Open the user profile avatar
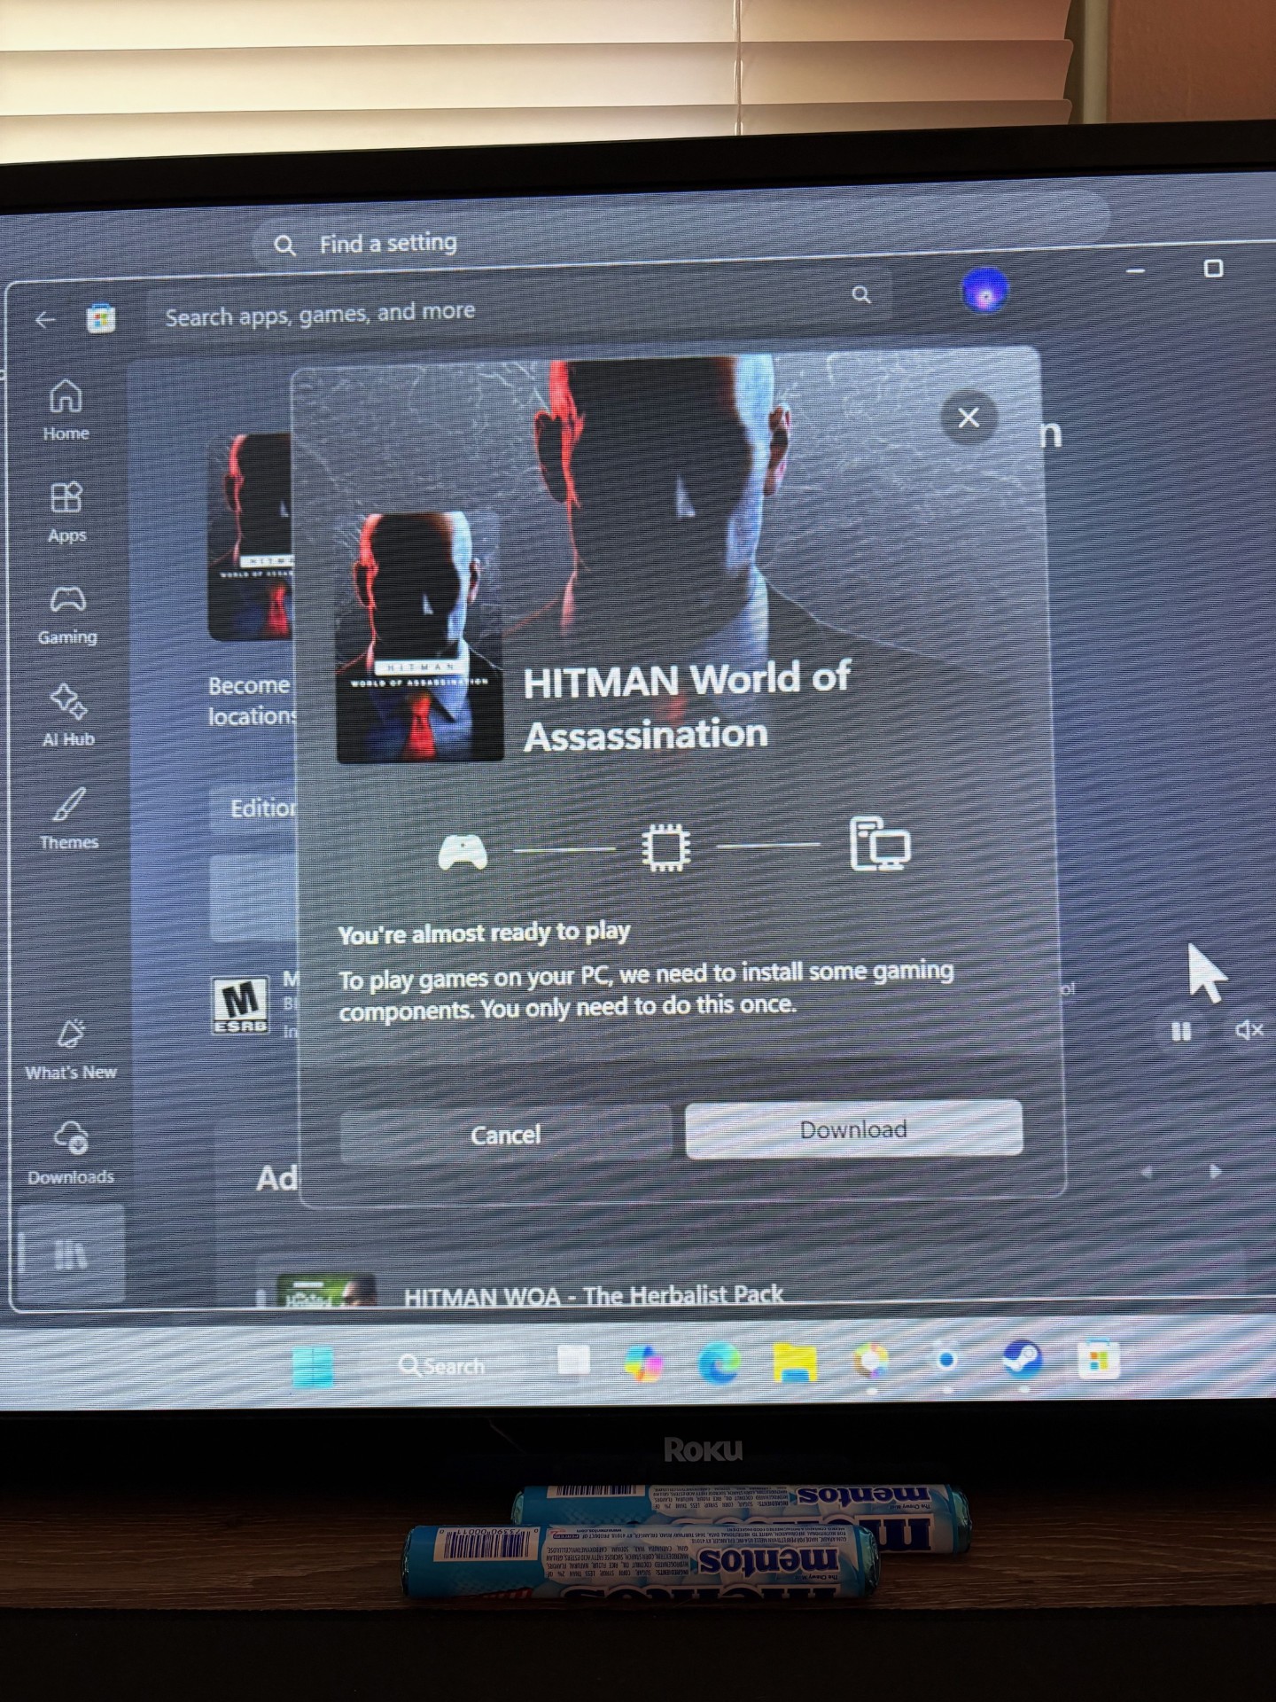The image size is (1276, 1702). point(984,290)
